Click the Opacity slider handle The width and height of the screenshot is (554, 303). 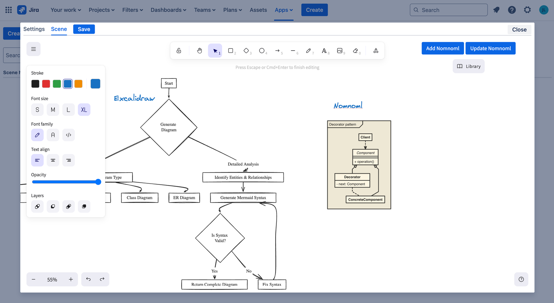98,182
